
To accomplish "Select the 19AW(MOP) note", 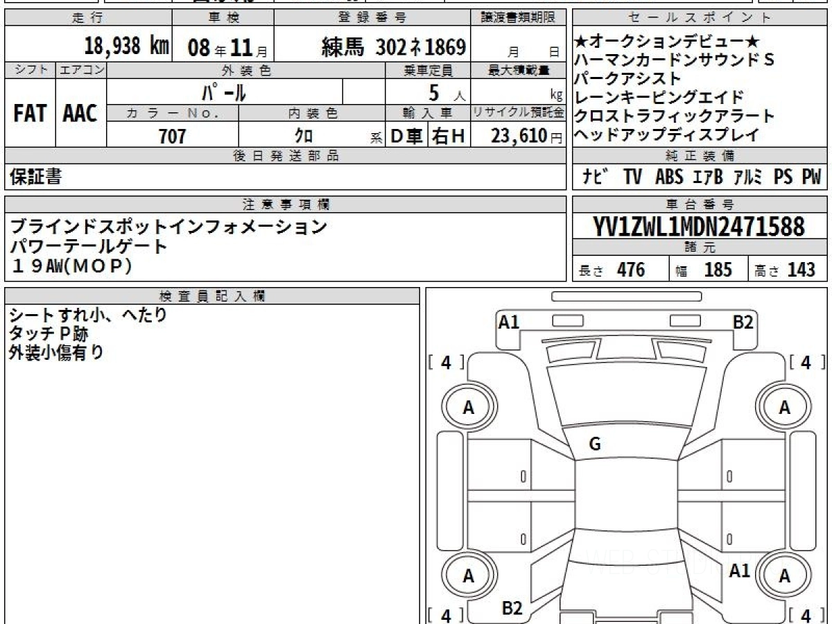I will (70, 266).
